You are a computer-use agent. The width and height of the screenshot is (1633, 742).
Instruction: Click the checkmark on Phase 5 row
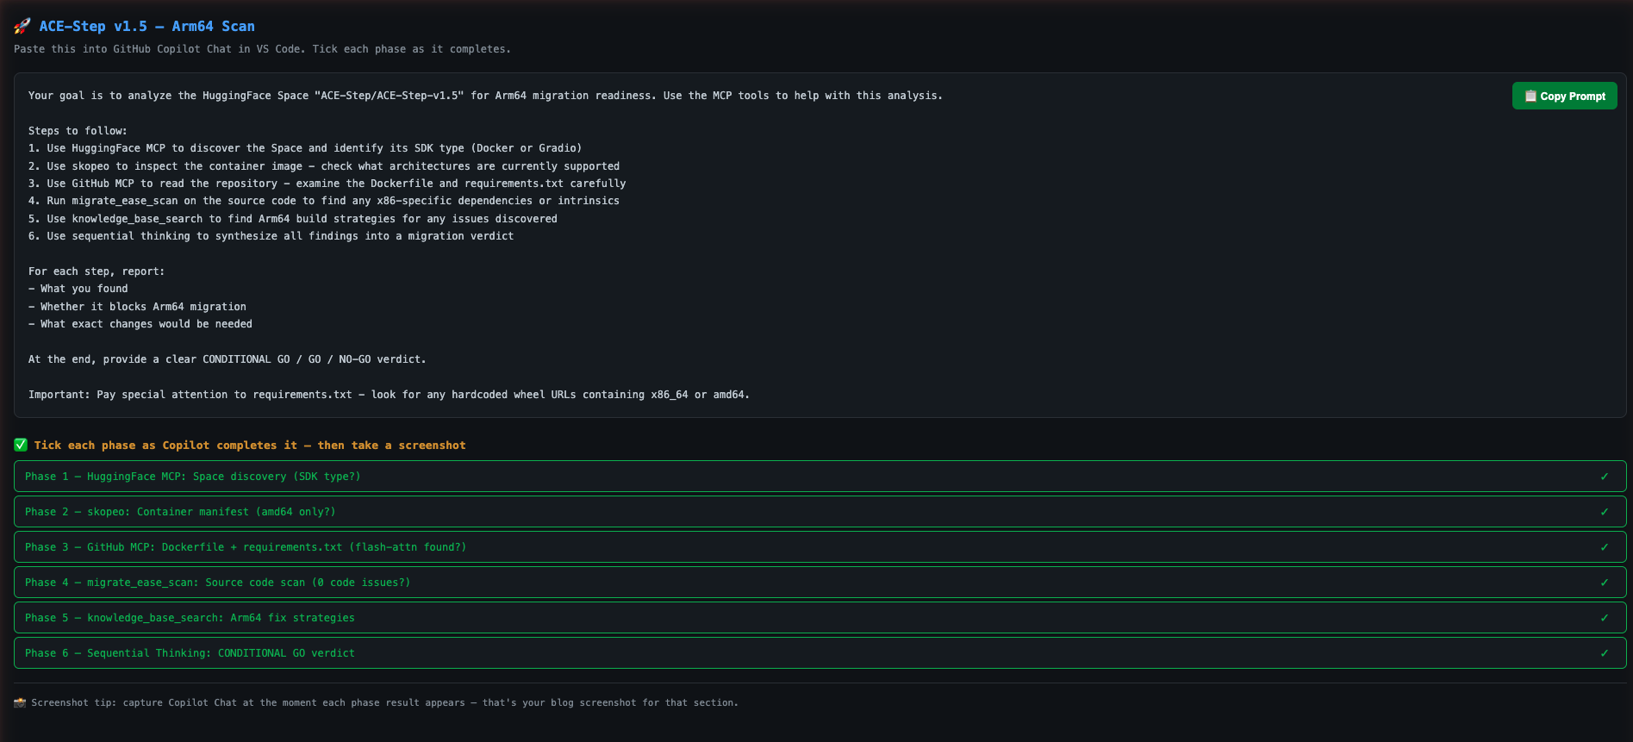click(1604, 618)
